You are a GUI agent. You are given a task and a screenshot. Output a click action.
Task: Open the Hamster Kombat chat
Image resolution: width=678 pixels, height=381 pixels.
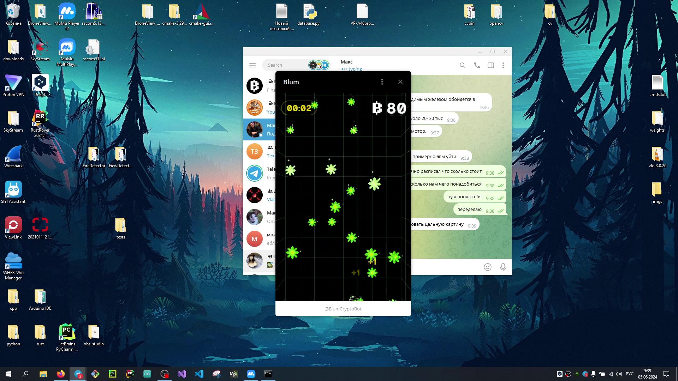pos(254,108)
